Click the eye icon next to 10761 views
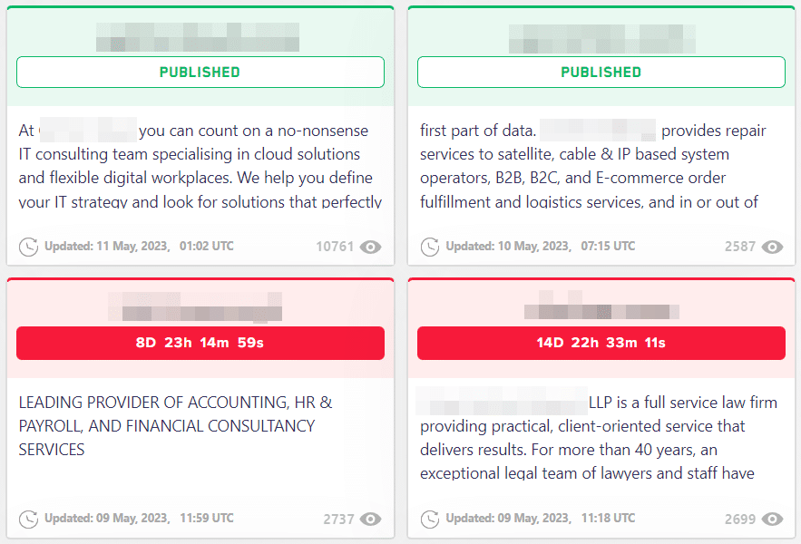Image resolution: width=801 pixels, height=544 pixels. [x=370, y=248]
